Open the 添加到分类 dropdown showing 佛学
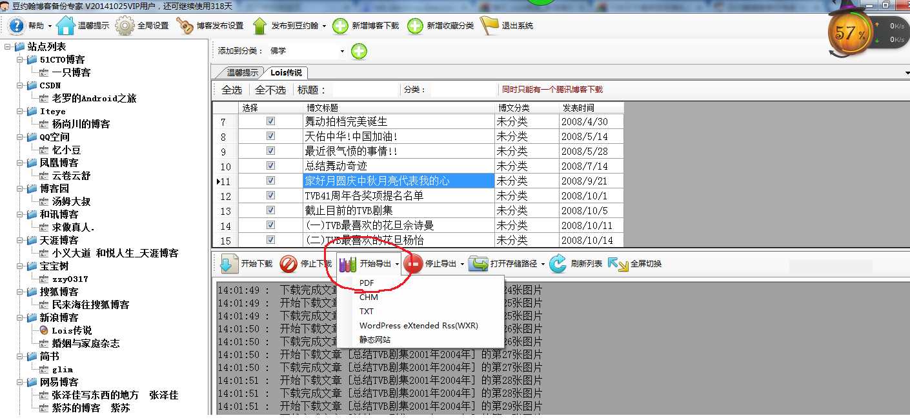The image size is (910, 420). [x=342, y=50]
